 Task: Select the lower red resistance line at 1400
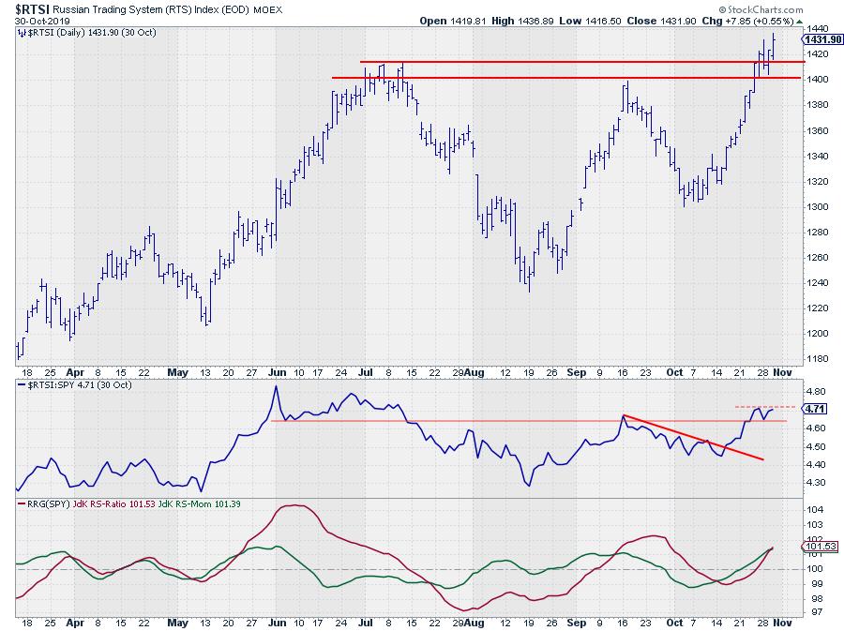(x=563, y=78)
